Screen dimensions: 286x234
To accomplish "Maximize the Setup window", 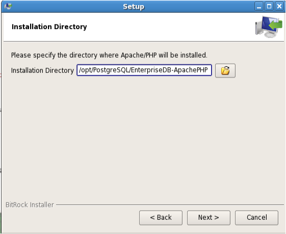I will coord(269,7).
